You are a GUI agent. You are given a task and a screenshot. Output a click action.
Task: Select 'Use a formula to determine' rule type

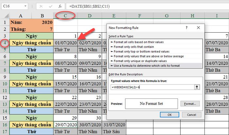(x=147, y=66)
